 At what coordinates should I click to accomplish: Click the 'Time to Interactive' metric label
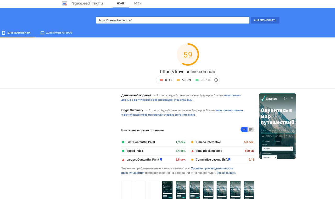208,142
